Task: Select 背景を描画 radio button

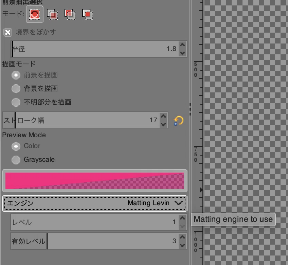Action: click(x=16, y=89)
